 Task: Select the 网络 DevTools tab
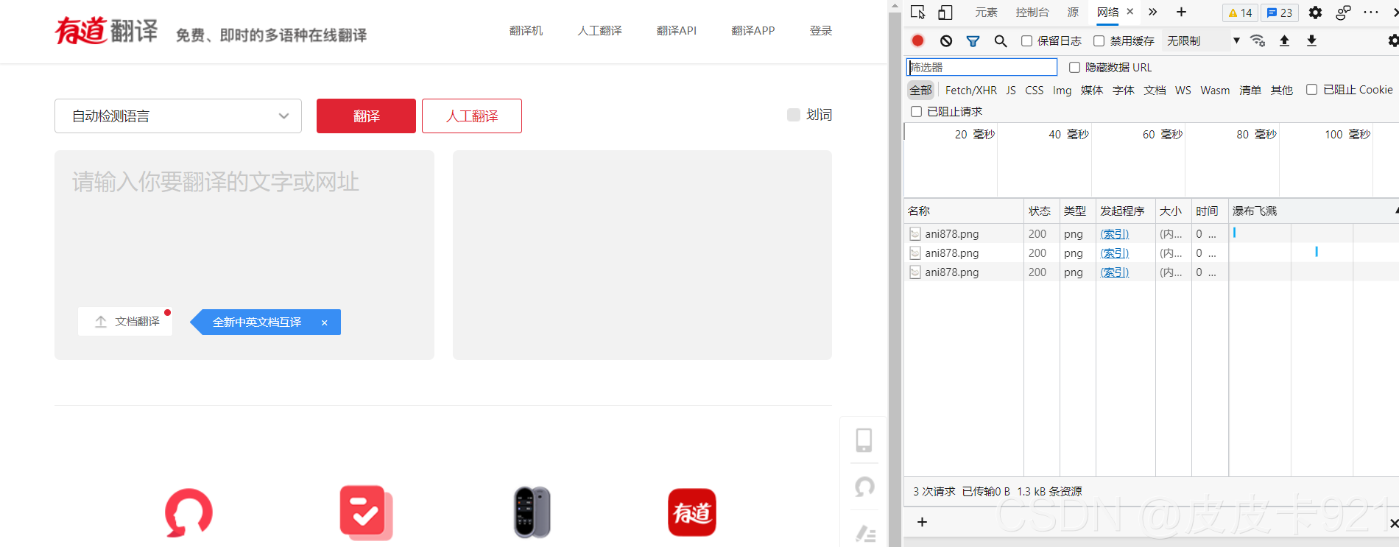click(1107, 13)
